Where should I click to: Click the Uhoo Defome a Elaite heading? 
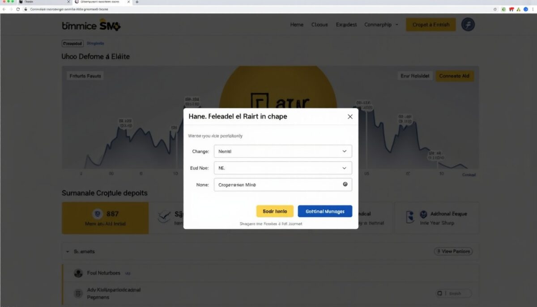point(95,57)
